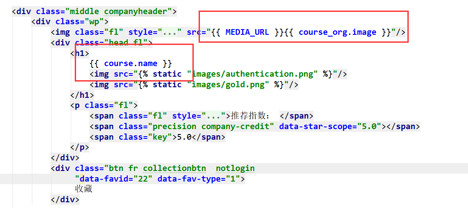Image resolution: width=468 pixels, height=208 pixels.
Task: Click the </div> directly below </p>
Action: point(65,158)
